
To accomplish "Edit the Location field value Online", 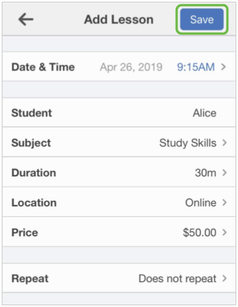I will pyautogui.click(x=201, y=202).
